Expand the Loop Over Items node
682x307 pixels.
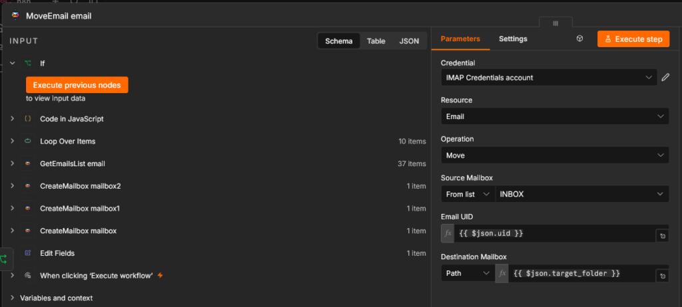pyautogui.click(x=13, y=141)
